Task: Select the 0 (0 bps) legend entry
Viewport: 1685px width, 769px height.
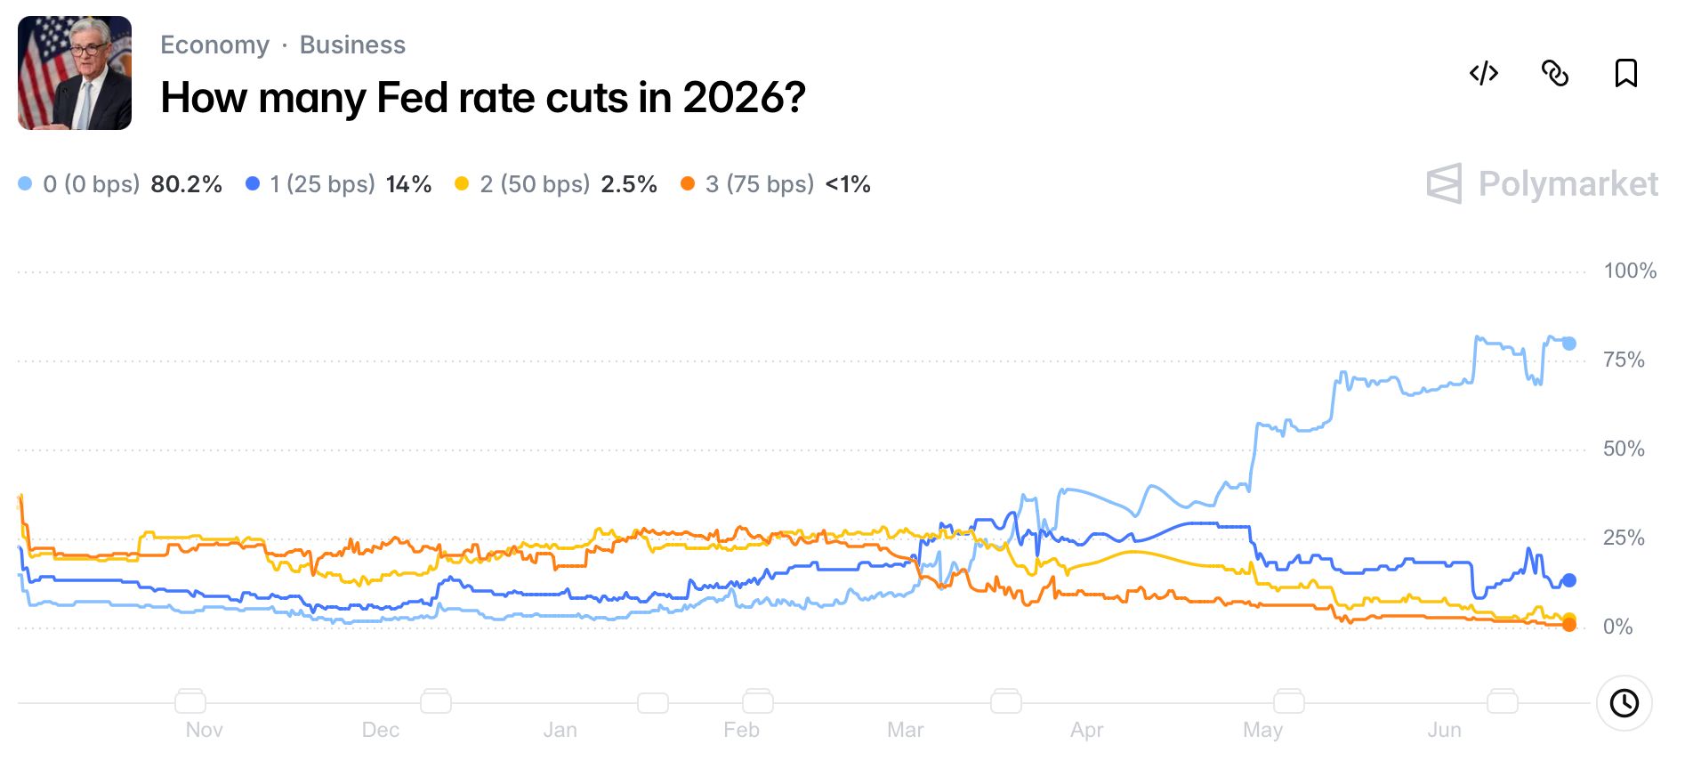Action: coord(120,184)
